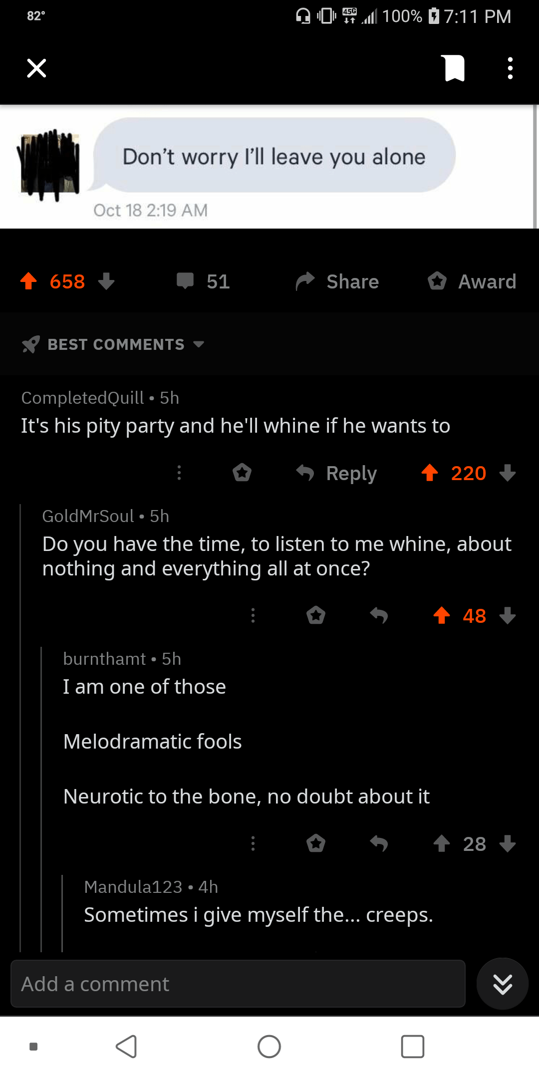Toggle downvote on the 48-point comment

(508, 616)
